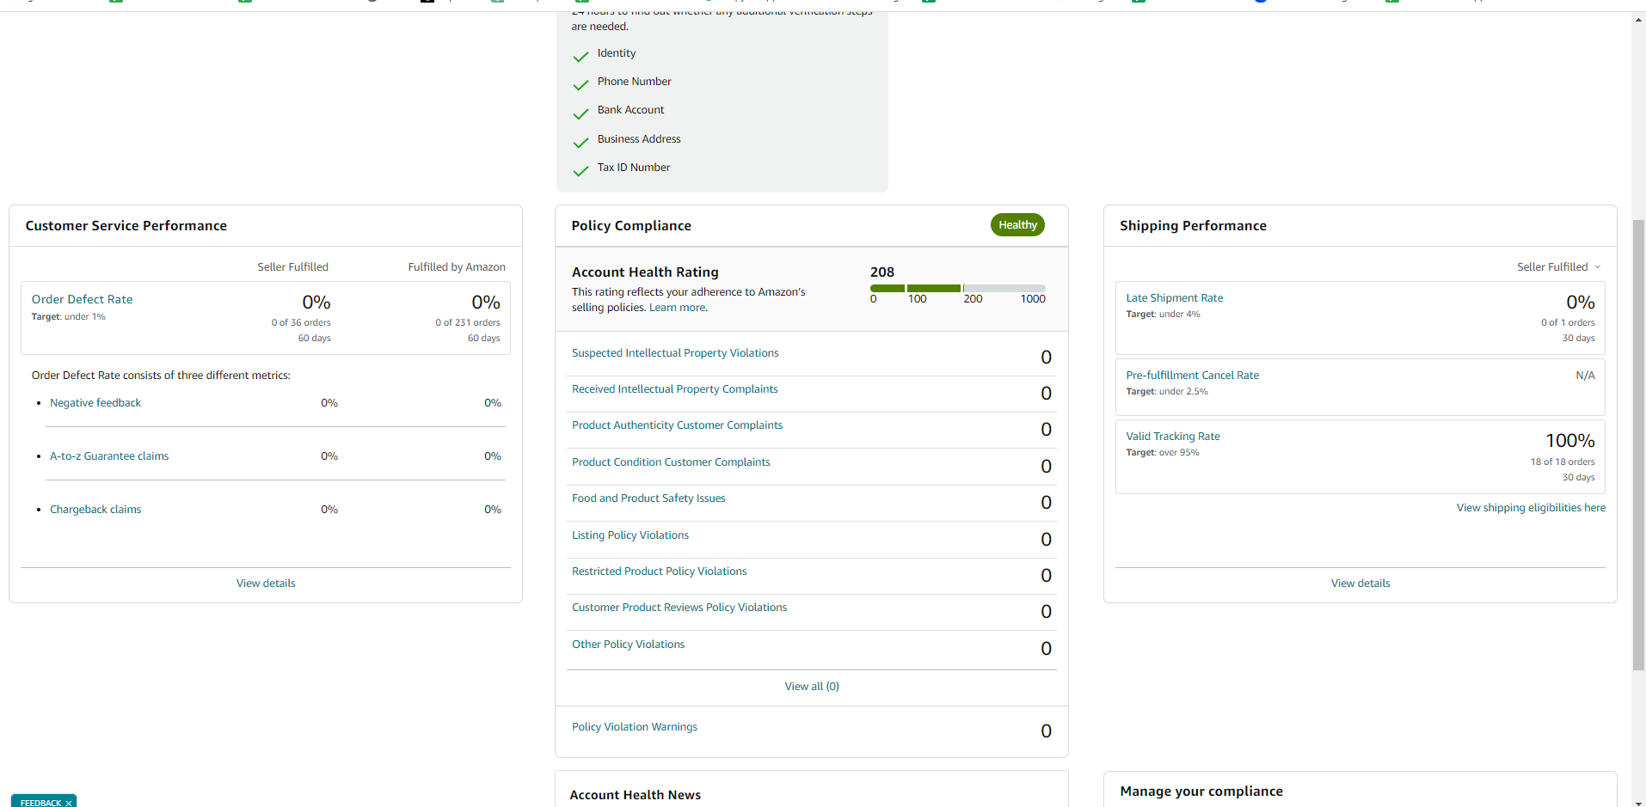The height and width of the screenshot is (807, 1646).
Task: Click the Policy Compliance heading
Action: tap(631, 226)
